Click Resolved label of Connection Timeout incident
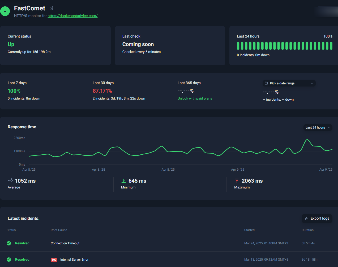 pos(22,243)
